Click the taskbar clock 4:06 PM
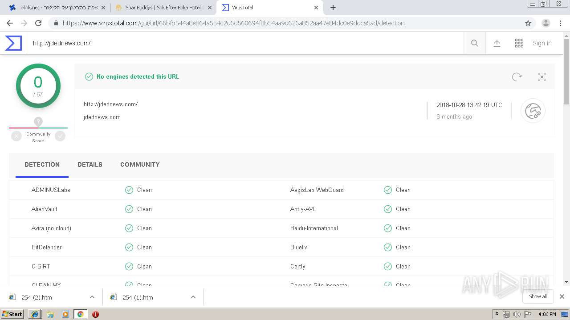Image resolution: width=570 pixels, height=320 pixels. 547,314
